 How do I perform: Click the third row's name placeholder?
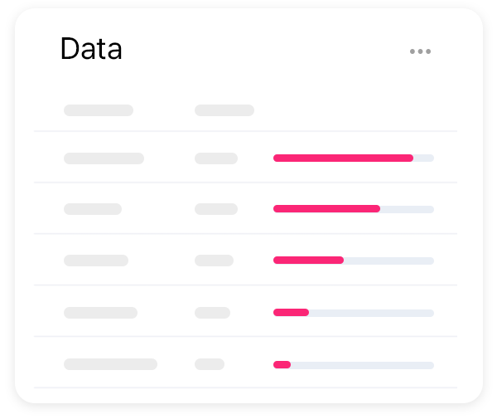[96, 261]
